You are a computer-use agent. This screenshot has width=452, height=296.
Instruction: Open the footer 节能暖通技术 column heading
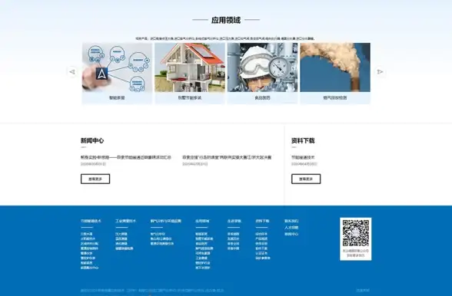91,221
